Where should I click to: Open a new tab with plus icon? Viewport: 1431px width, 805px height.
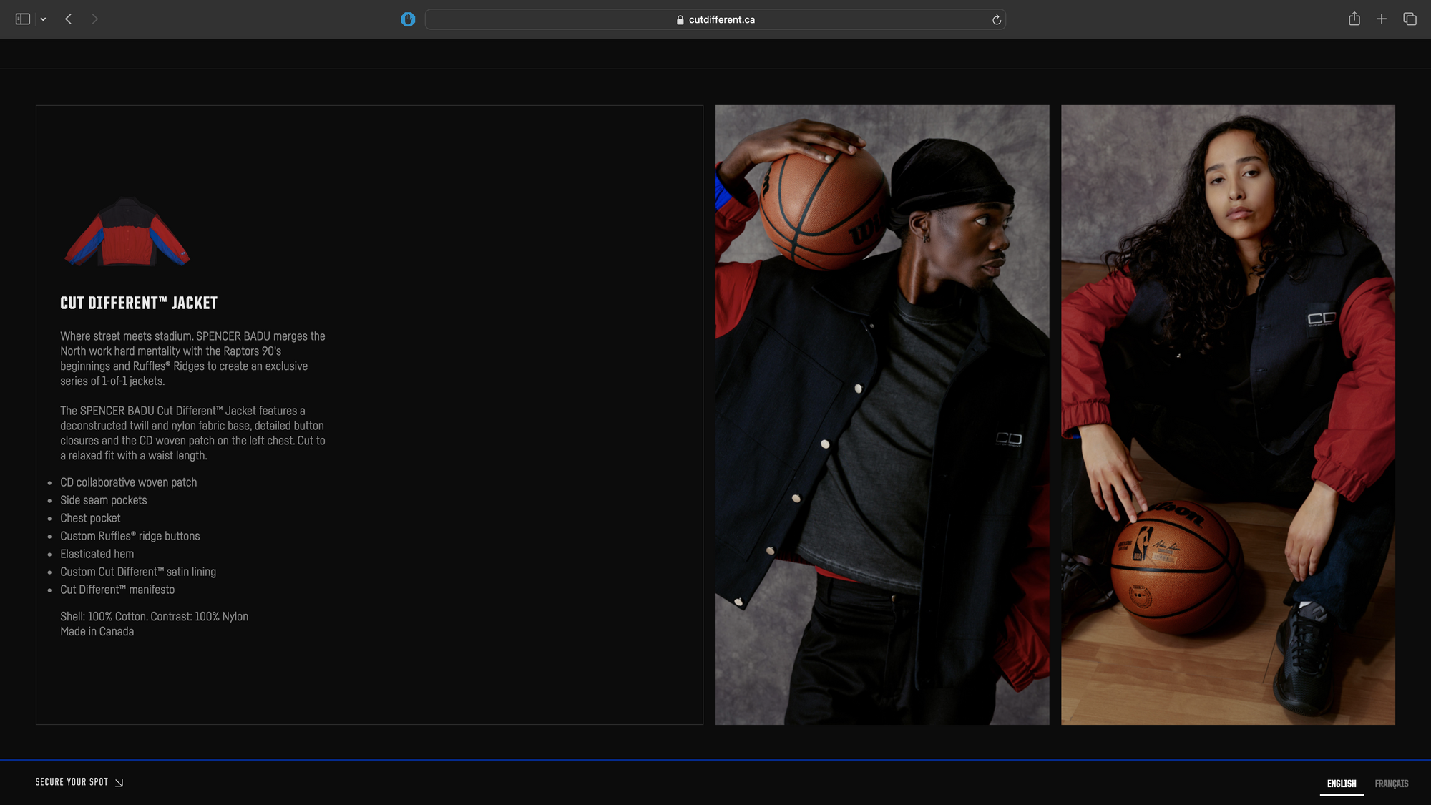click(1382, 19)
